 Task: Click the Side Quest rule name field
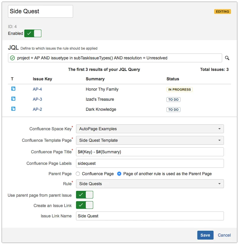pos(40,11)
